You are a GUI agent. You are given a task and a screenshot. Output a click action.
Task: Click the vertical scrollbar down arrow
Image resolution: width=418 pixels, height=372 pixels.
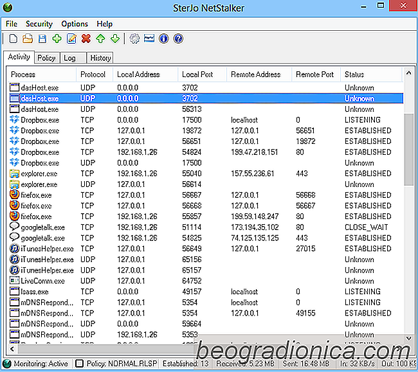(408, 338)
